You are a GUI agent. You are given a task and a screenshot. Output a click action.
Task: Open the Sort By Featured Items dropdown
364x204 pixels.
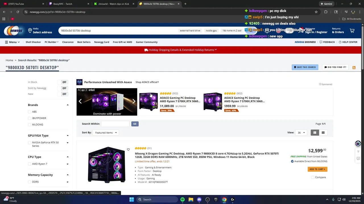coord(106,133)
